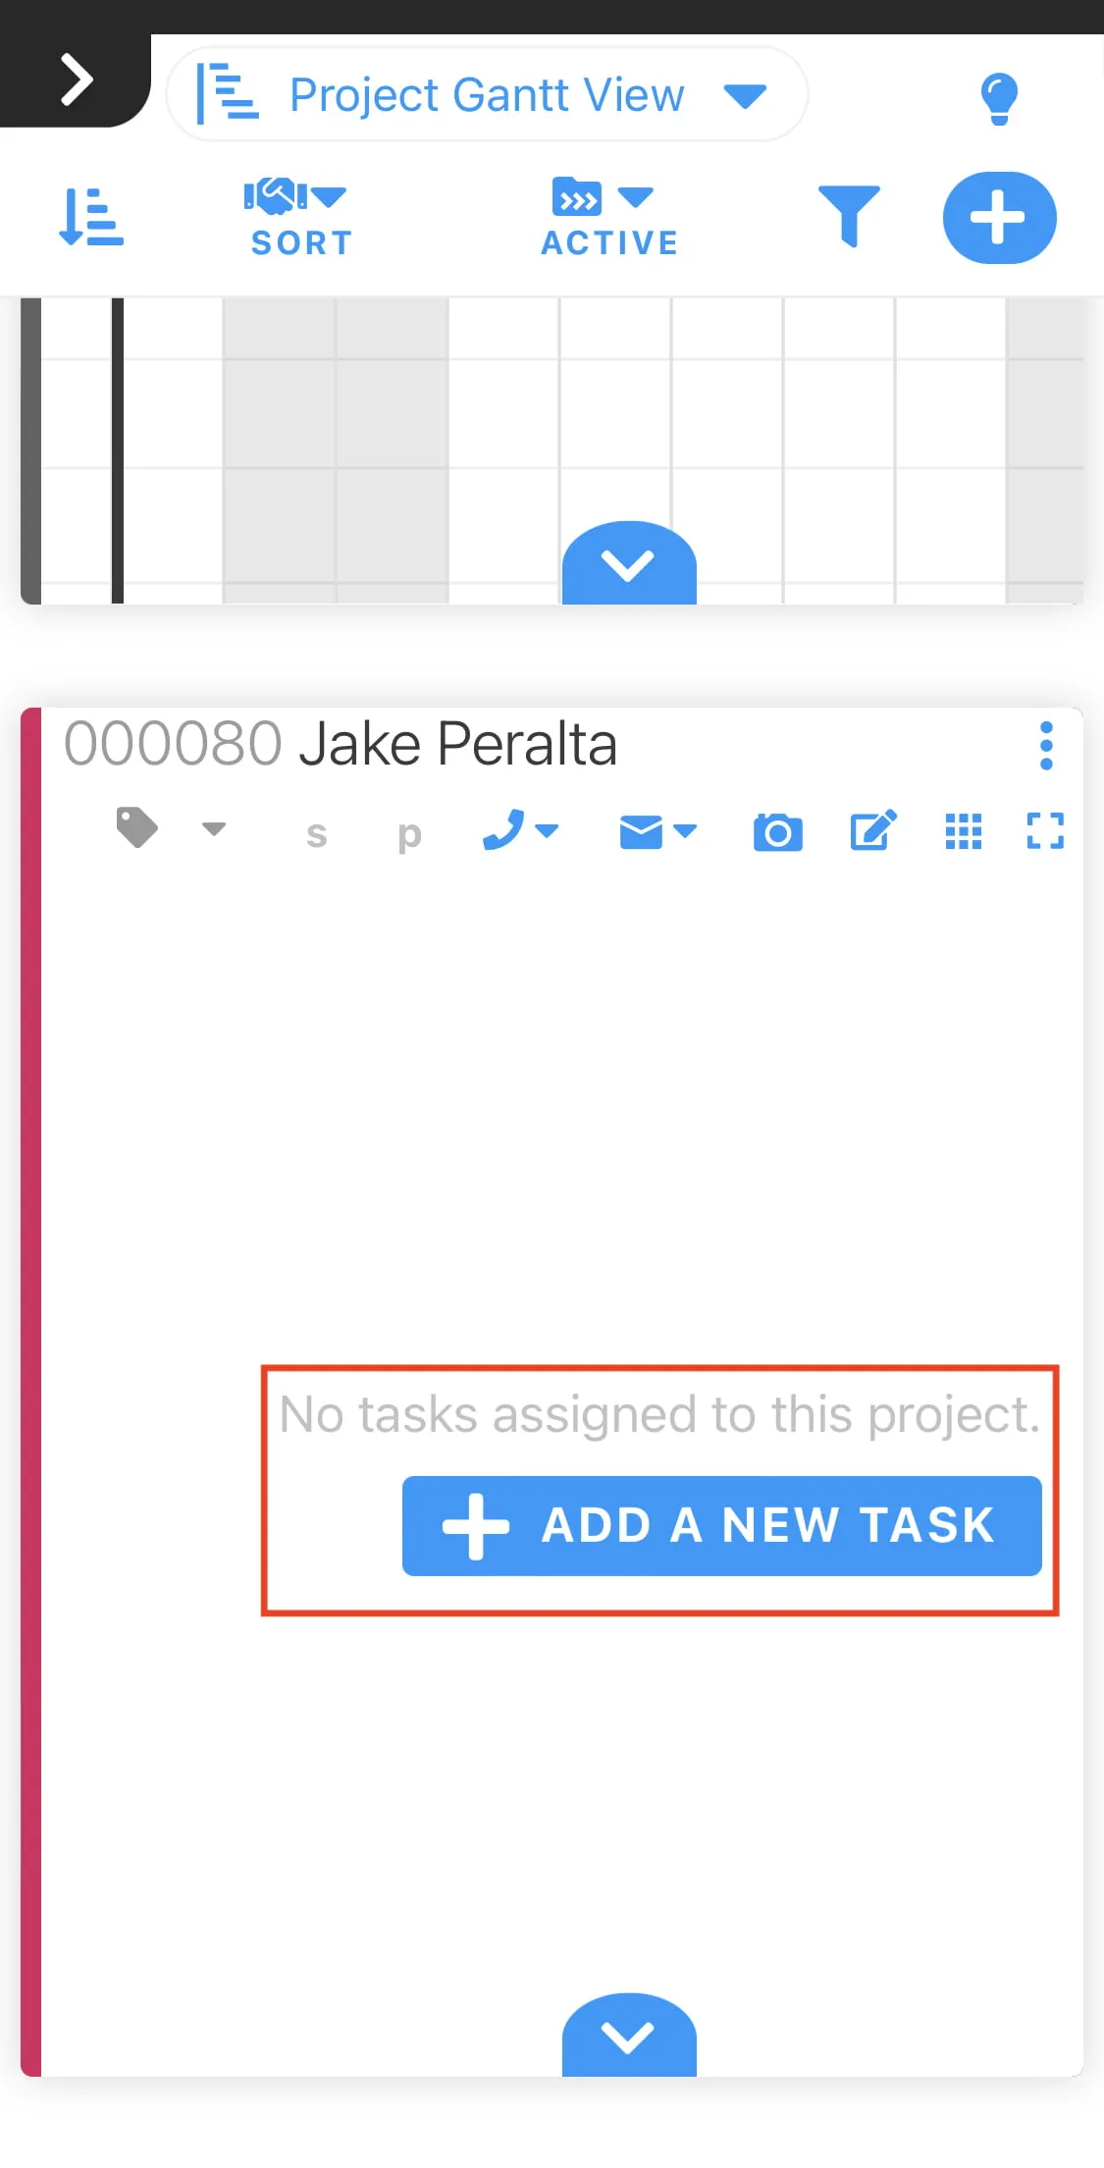Click the lightbulb tips icon
Viewport: 1104px width, 2168px height.
click(x=999, y=98)
